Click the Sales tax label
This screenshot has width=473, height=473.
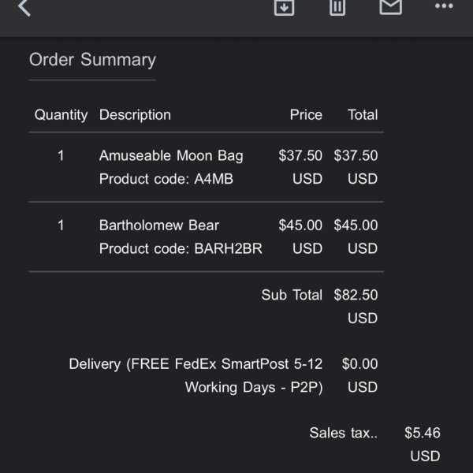[x=344, y=433]
